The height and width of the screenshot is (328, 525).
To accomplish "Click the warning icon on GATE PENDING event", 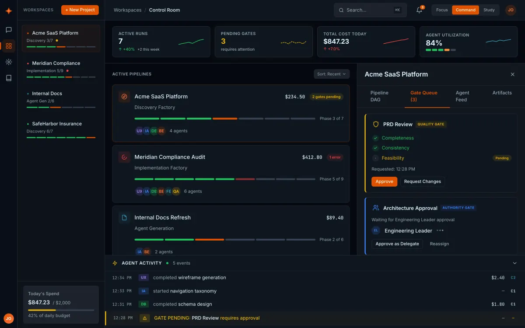I will pyautogui.click(x=145, y=318).
